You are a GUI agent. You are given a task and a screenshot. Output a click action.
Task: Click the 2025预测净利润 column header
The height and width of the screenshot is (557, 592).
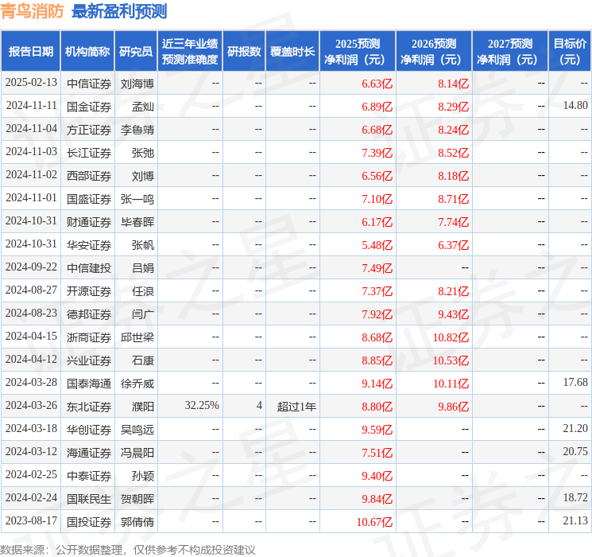click(358, 52)
